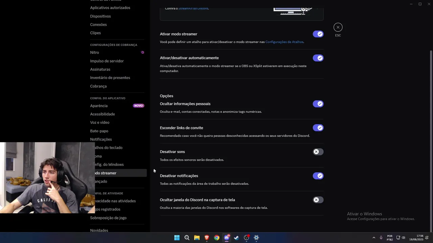Toggle Ativar/desativar automaticamente switch

(x=318, y=58)
